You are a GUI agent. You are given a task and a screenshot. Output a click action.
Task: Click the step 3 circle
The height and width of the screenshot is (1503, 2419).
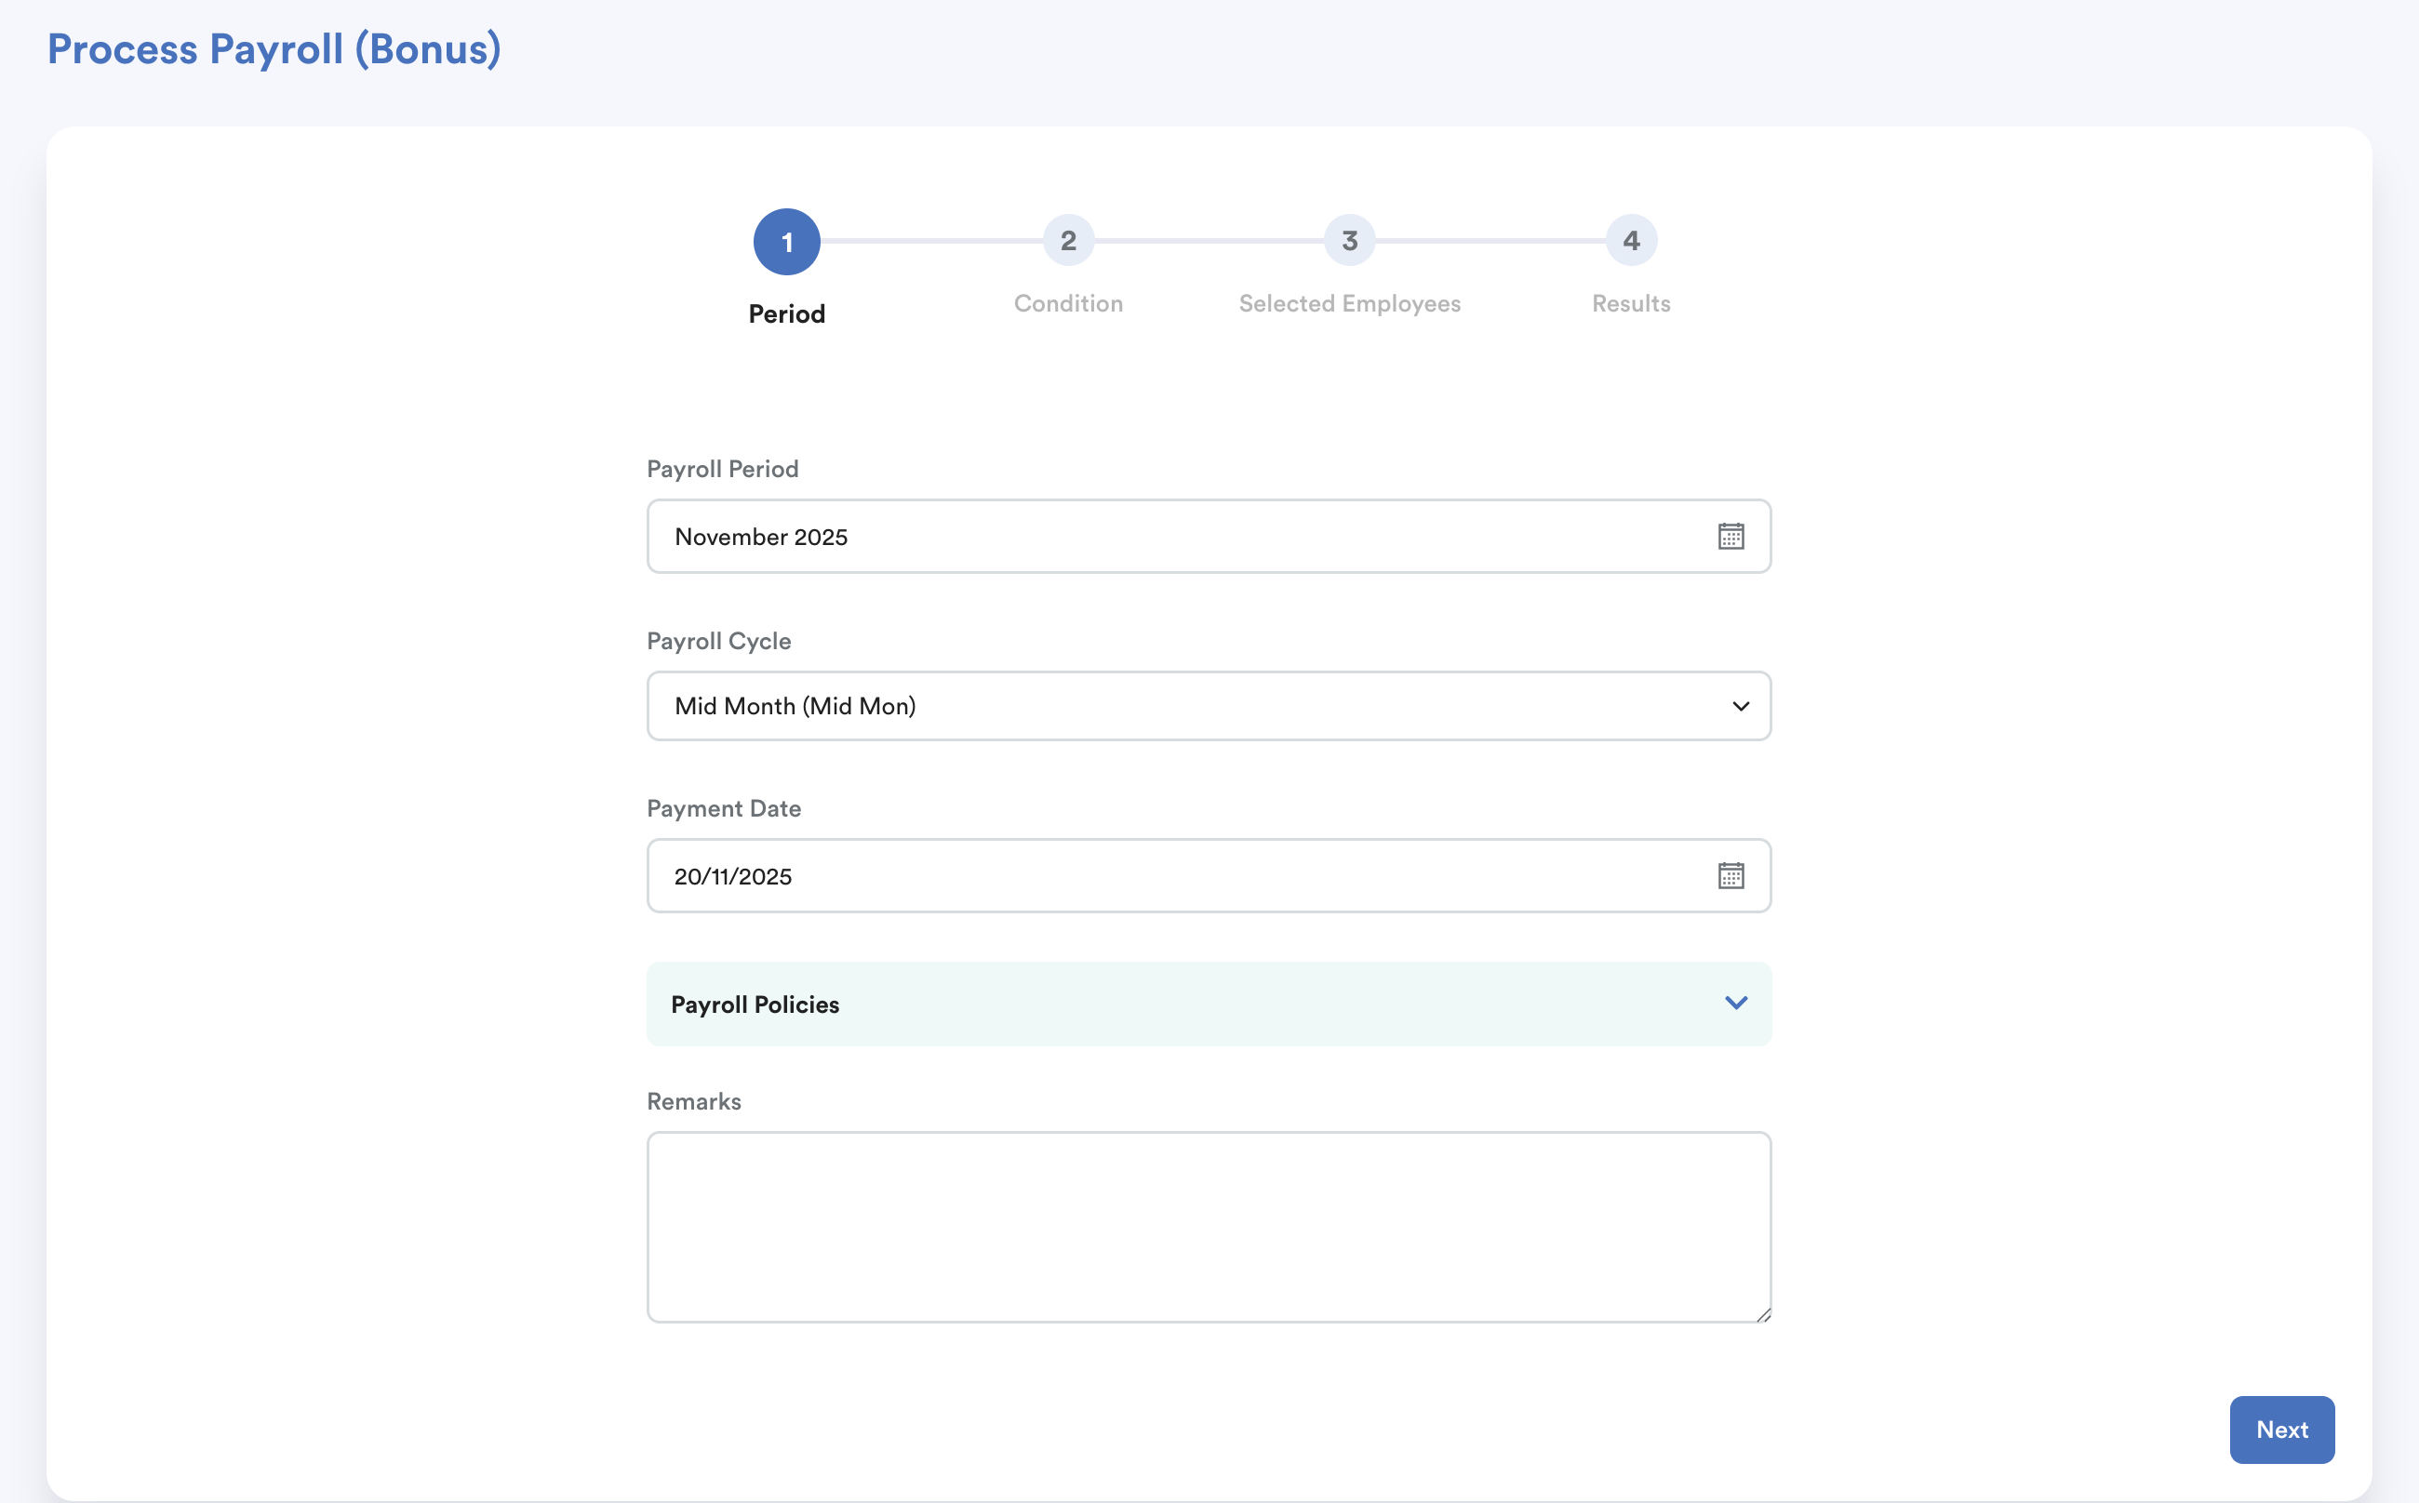pyautogui.click(x=1349, y=241)
